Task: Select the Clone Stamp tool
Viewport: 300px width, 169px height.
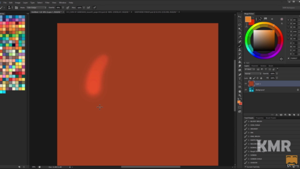Action: [x=240, y=50]
